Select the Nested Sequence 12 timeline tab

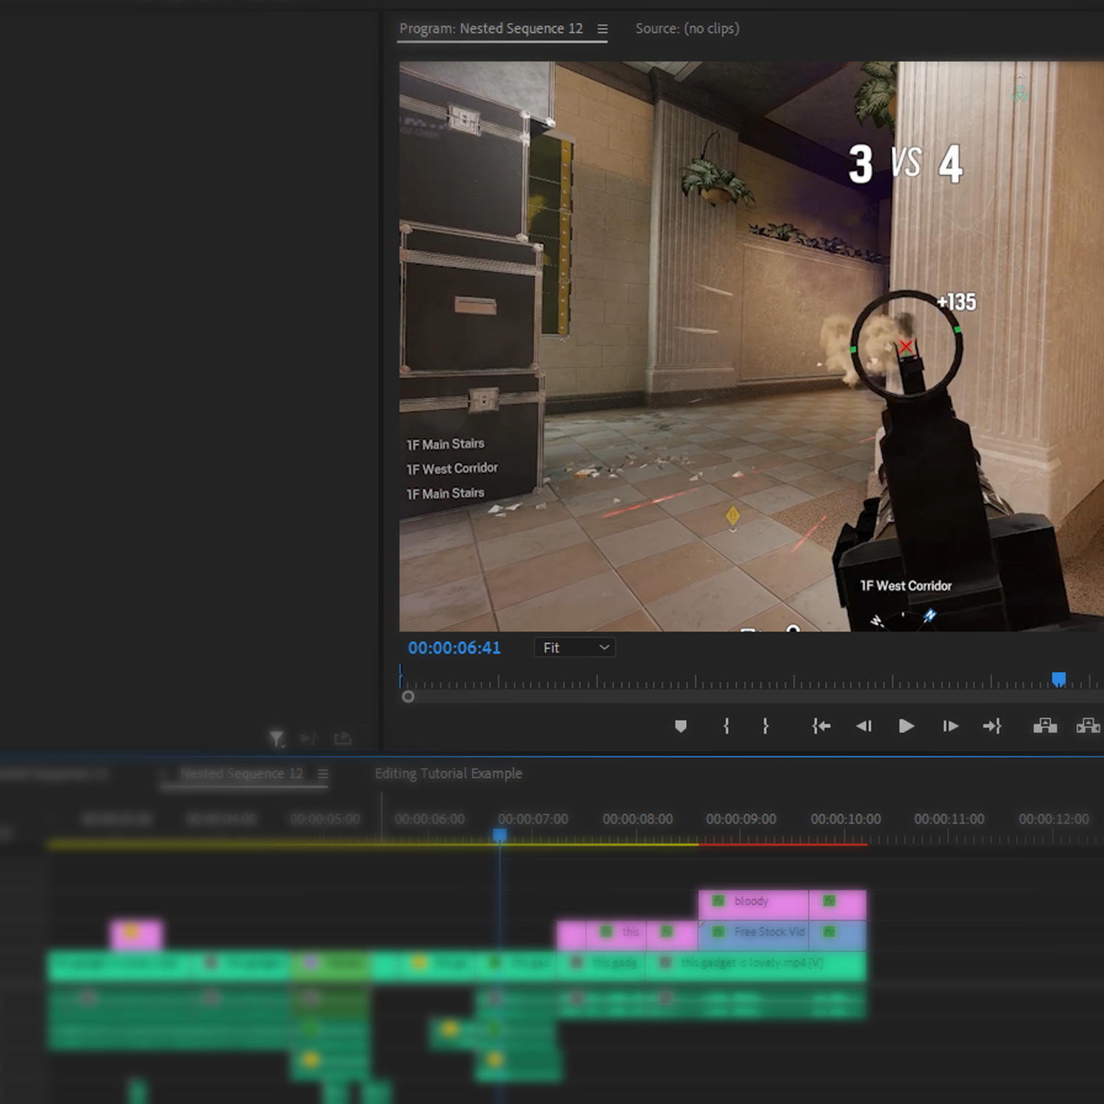point(241,774)
